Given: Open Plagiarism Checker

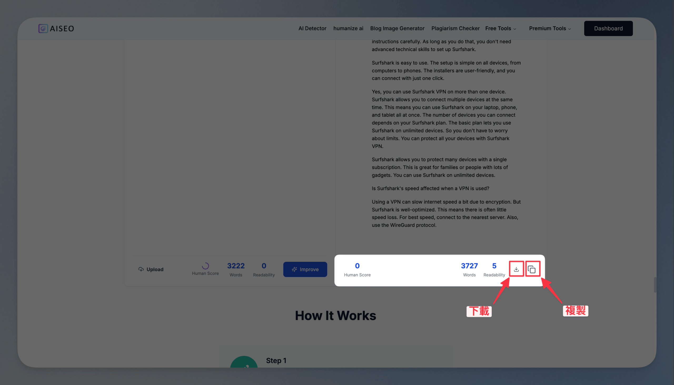Looking at the screenshot, I should point(455,28).
